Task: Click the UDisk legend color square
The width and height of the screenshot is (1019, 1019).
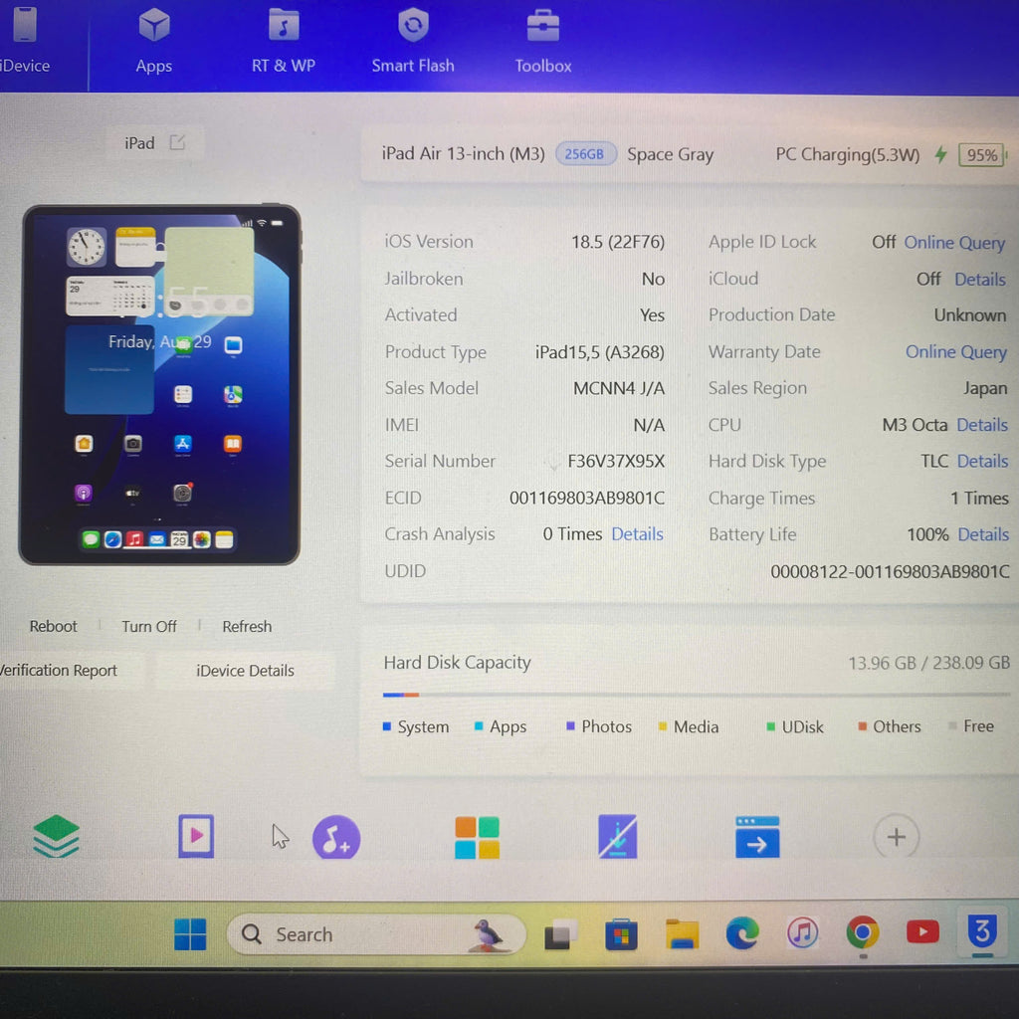Action: pos(771,726)
